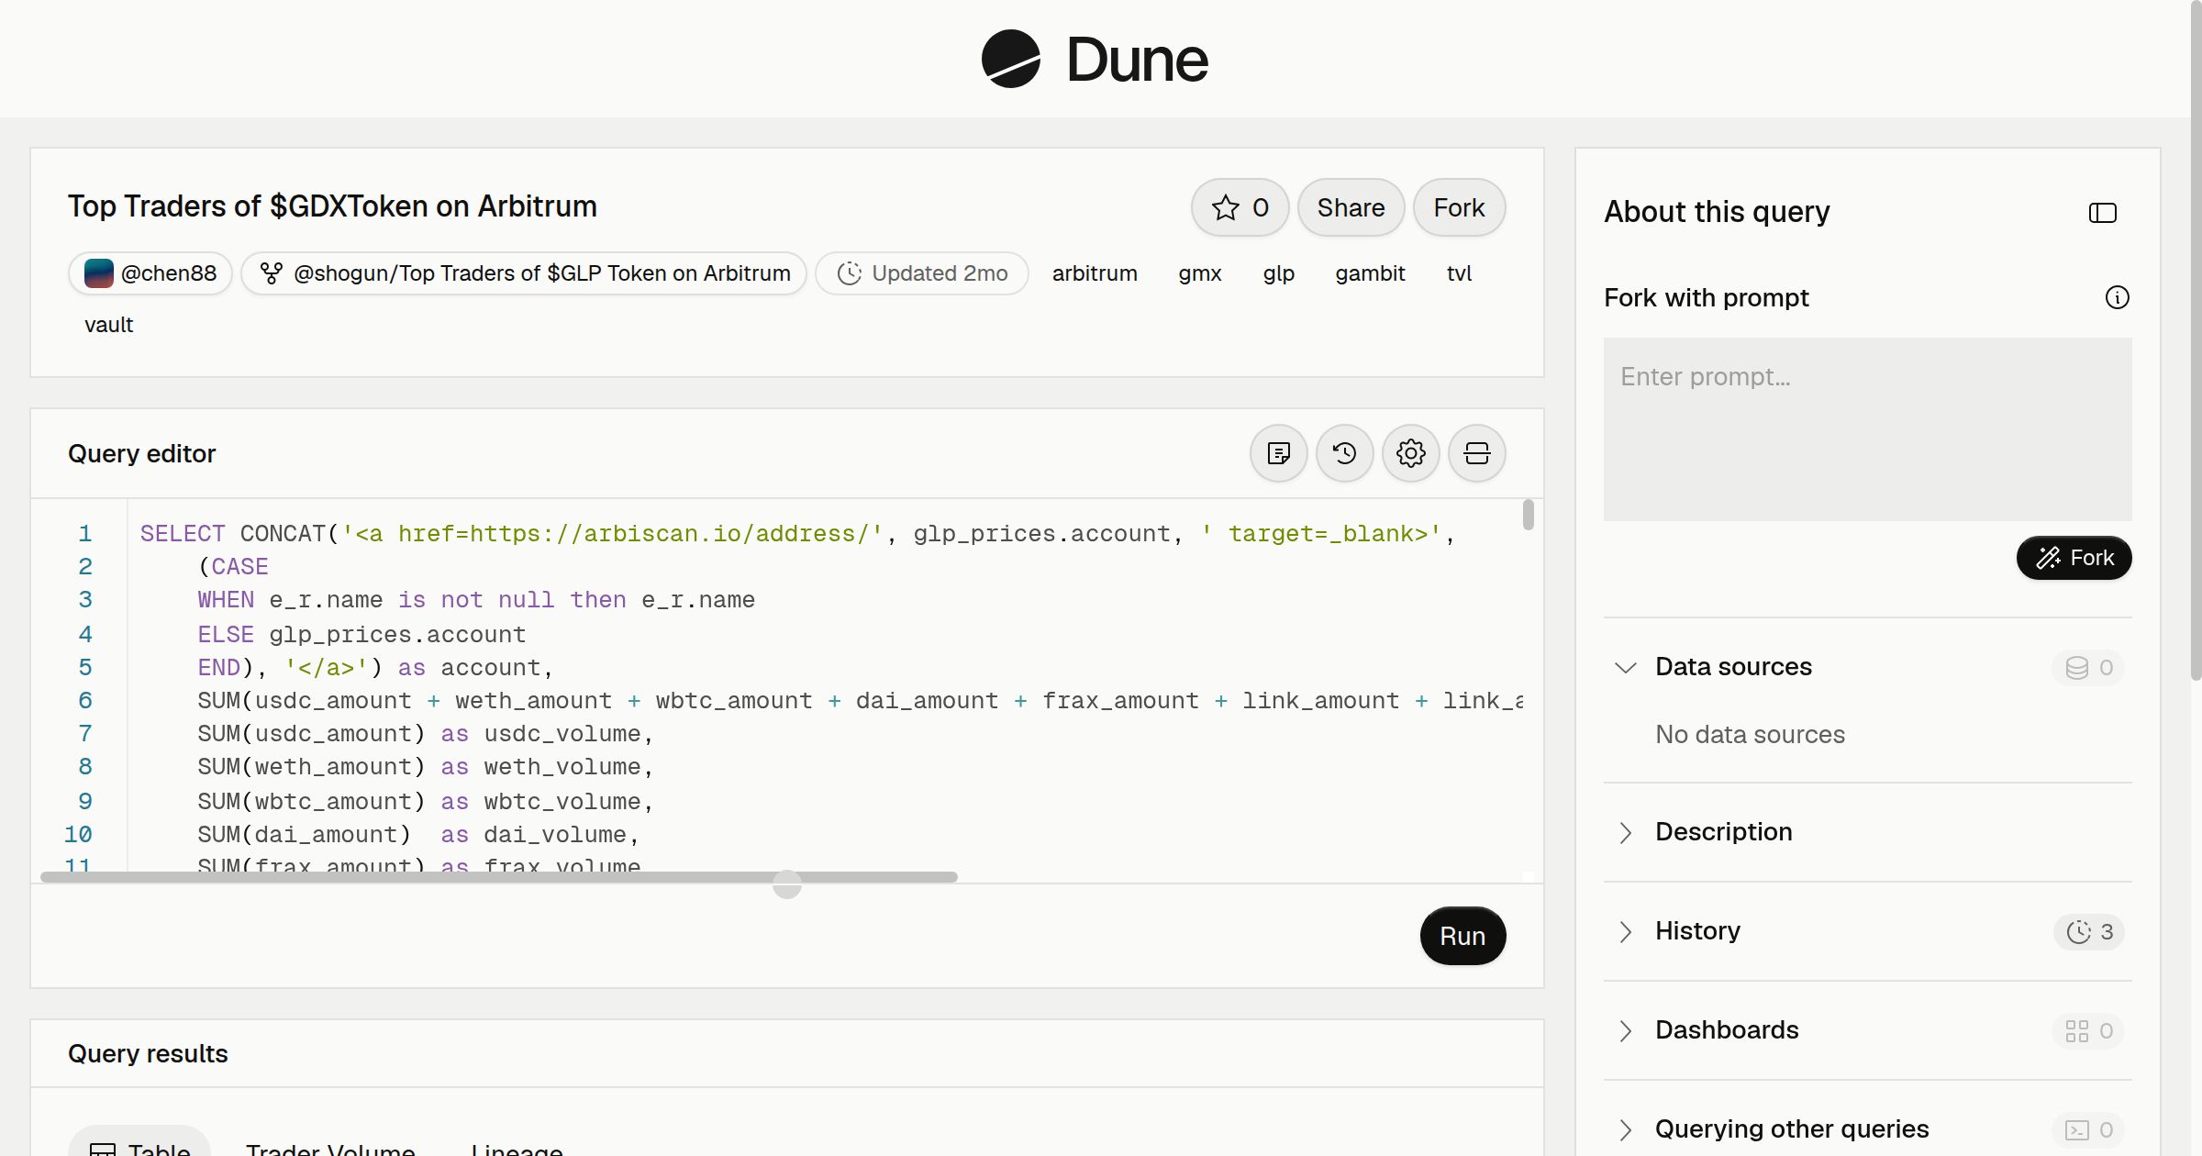Toggle editor layout icon in Query editor toolbar

coord(1477,453)
